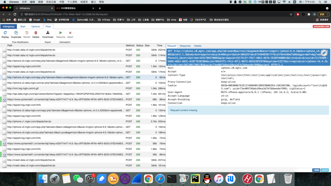Open Finder from the Dock
Viewport: 331px width, 186px height.
(43, 179)
